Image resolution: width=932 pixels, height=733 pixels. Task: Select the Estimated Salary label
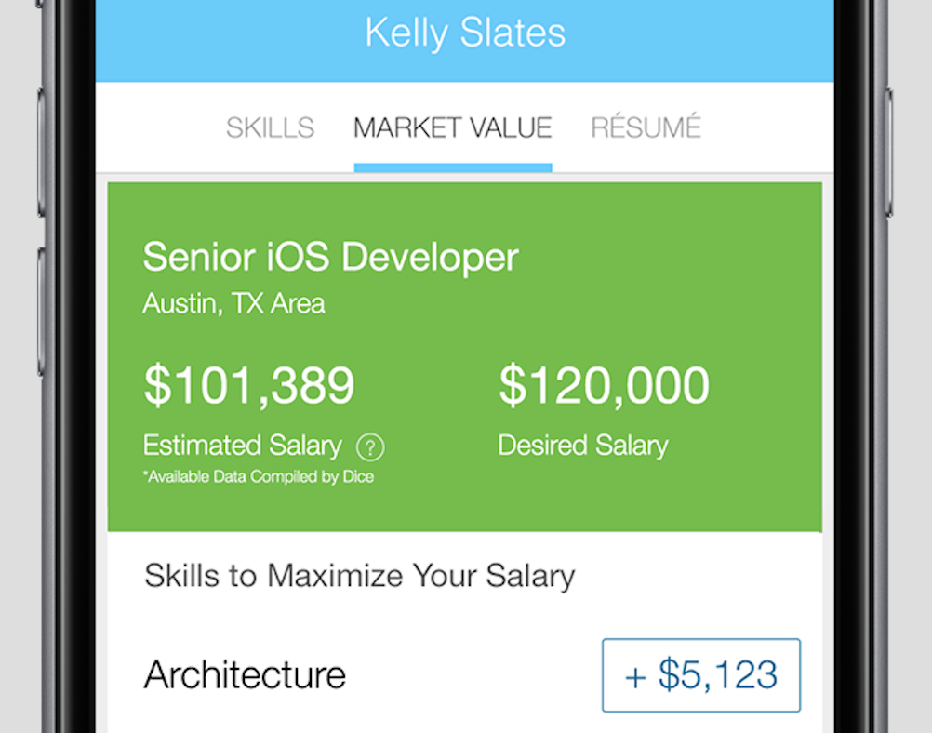click(242, 445)
